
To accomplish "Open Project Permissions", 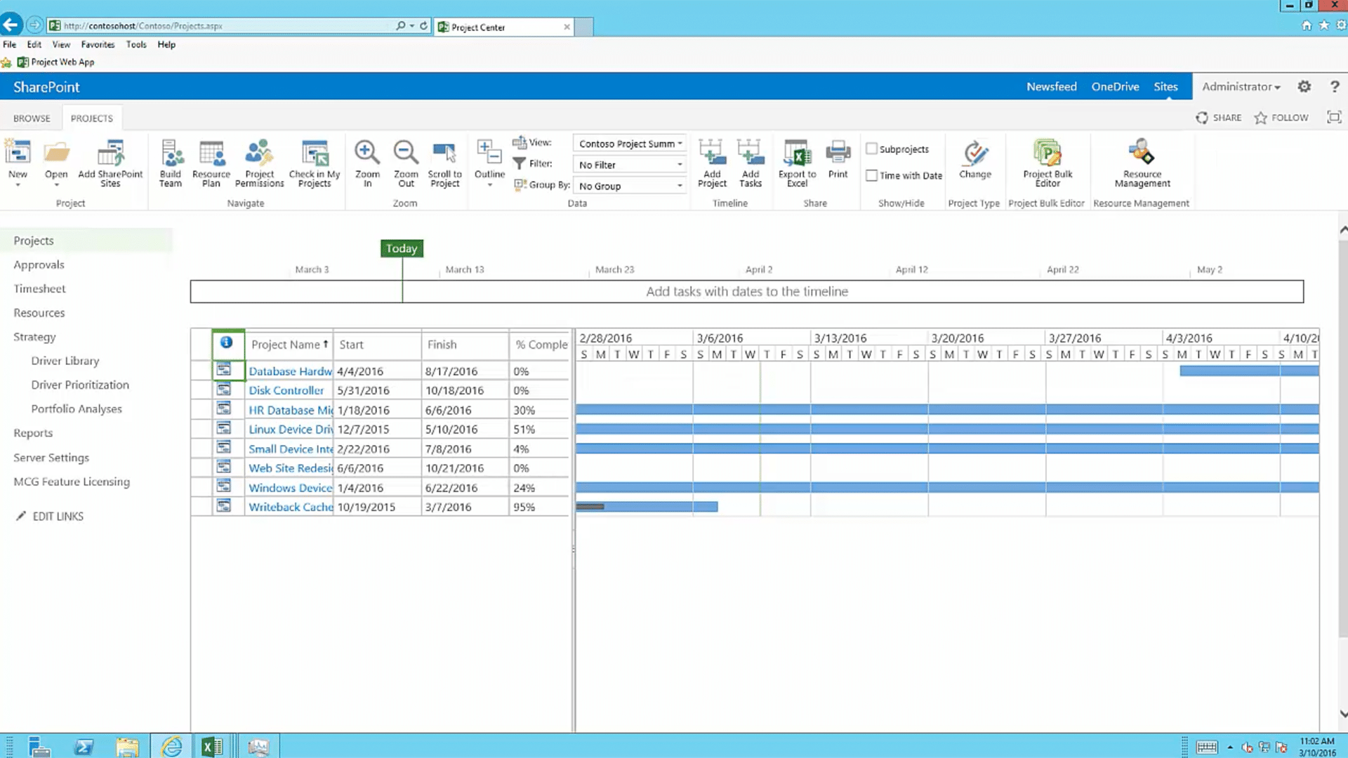I will (x=259, y=164).
